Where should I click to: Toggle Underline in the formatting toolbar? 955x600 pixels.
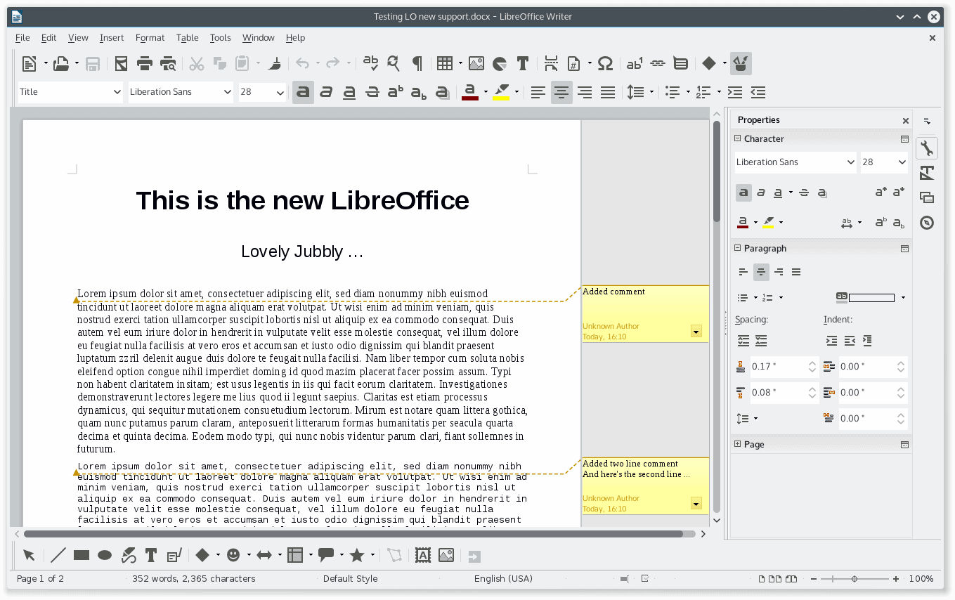(x=349, y=92)
